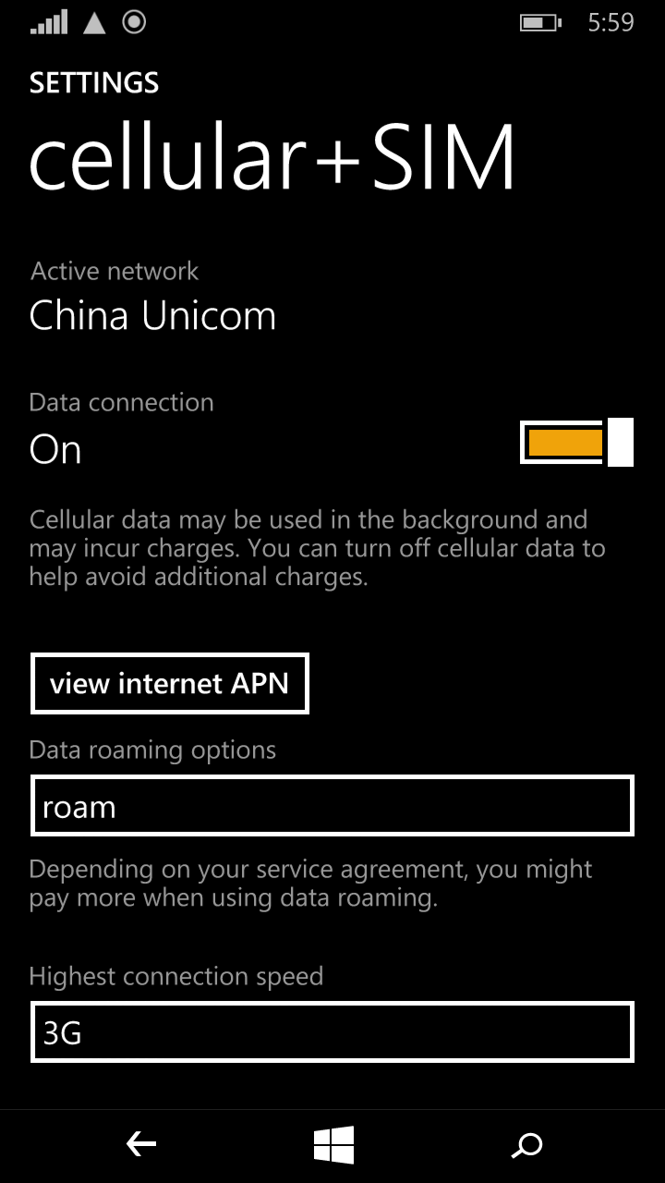Tap the battery indicator icon

coord(541,22)
